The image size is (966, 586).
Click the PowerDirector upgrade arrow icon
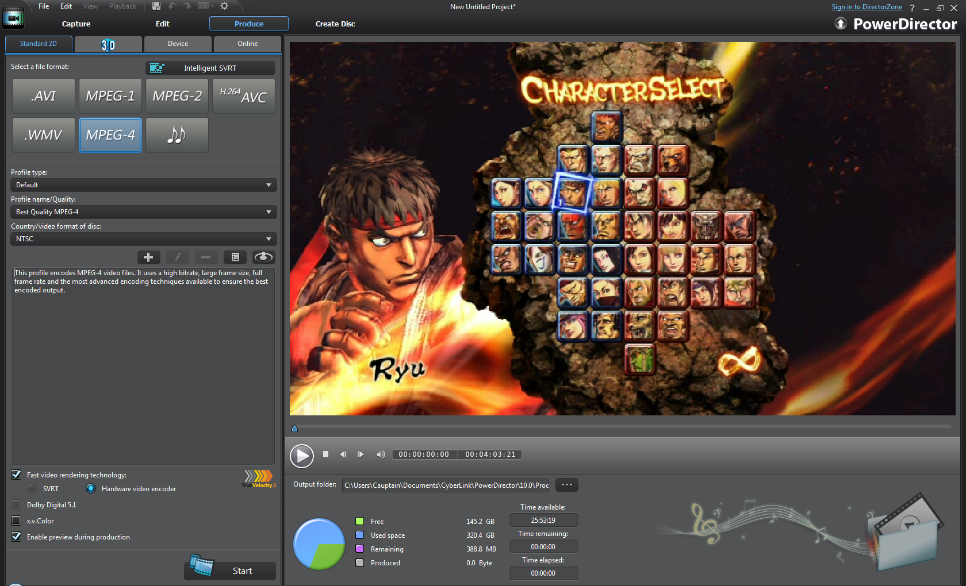[841, 24]
